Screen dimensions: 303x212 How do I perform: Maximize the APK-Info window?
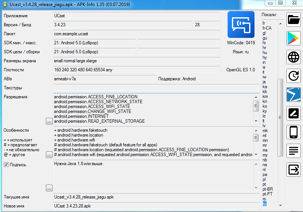pyautogui.click(x=280, y=3)
